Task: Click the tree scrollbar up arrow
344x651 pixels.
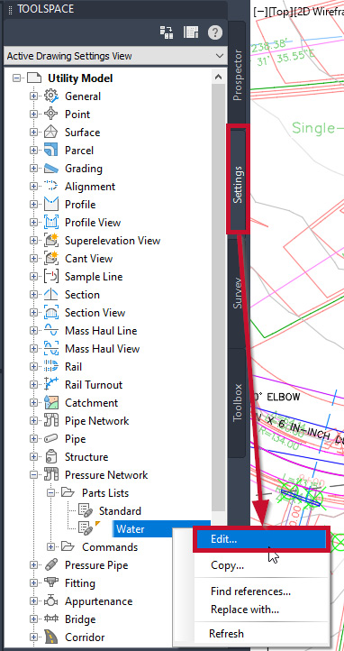Action: [219, 77]
